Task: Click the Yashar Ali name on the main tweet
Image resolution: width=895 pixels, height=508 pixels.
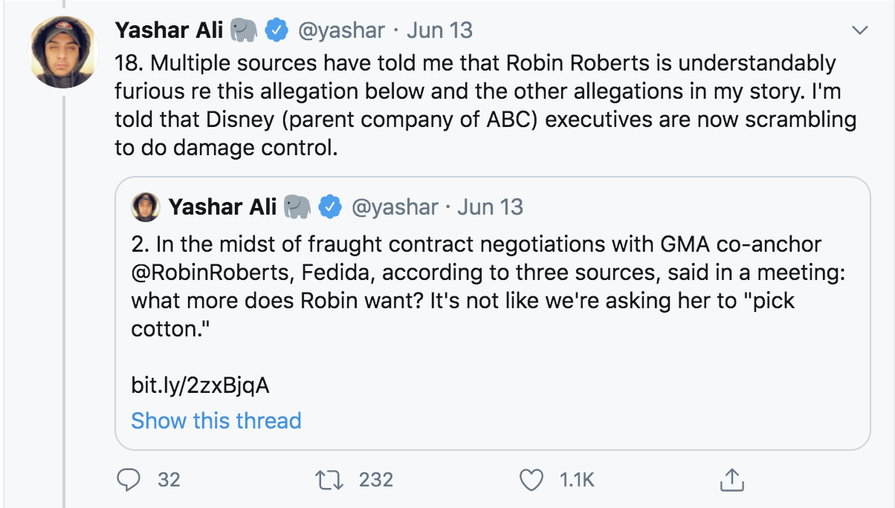Action: [169, 30]
